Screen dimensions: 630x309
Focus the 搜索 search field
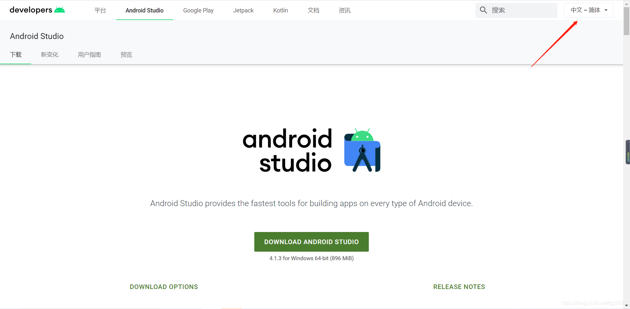tap(516, 10)
